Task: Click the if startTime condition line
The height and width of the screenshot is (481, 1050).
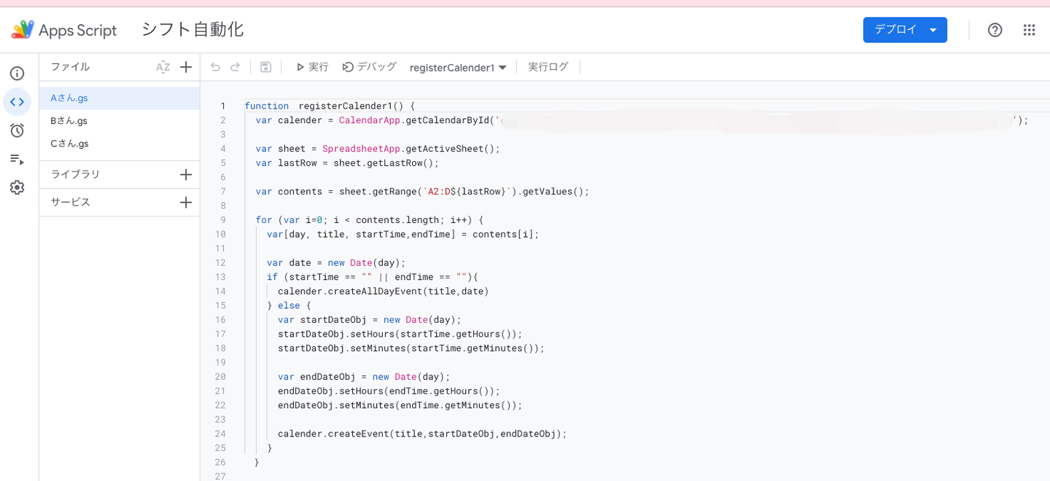Action: (x=372, y=277)
